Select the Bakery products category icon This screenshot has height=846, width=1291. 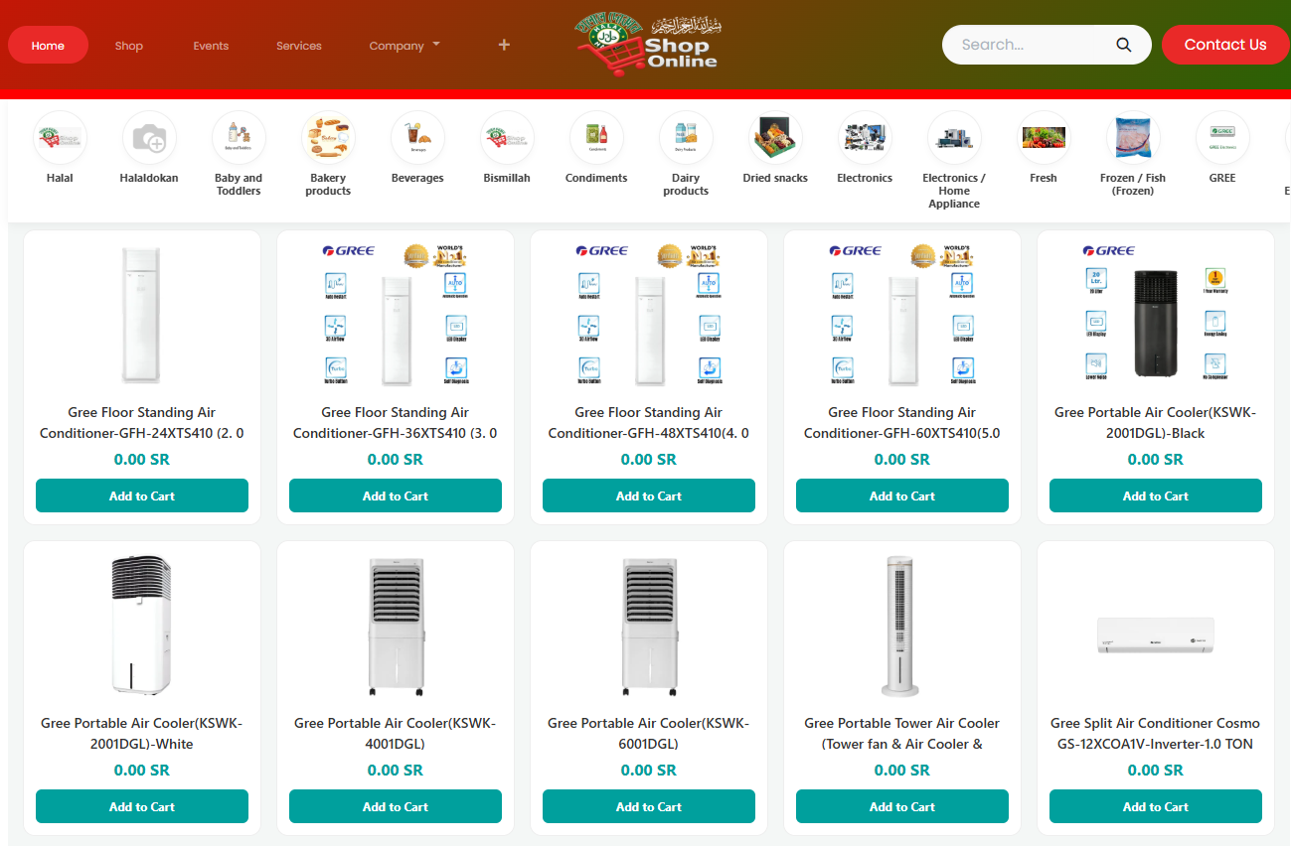pos(328,138)
